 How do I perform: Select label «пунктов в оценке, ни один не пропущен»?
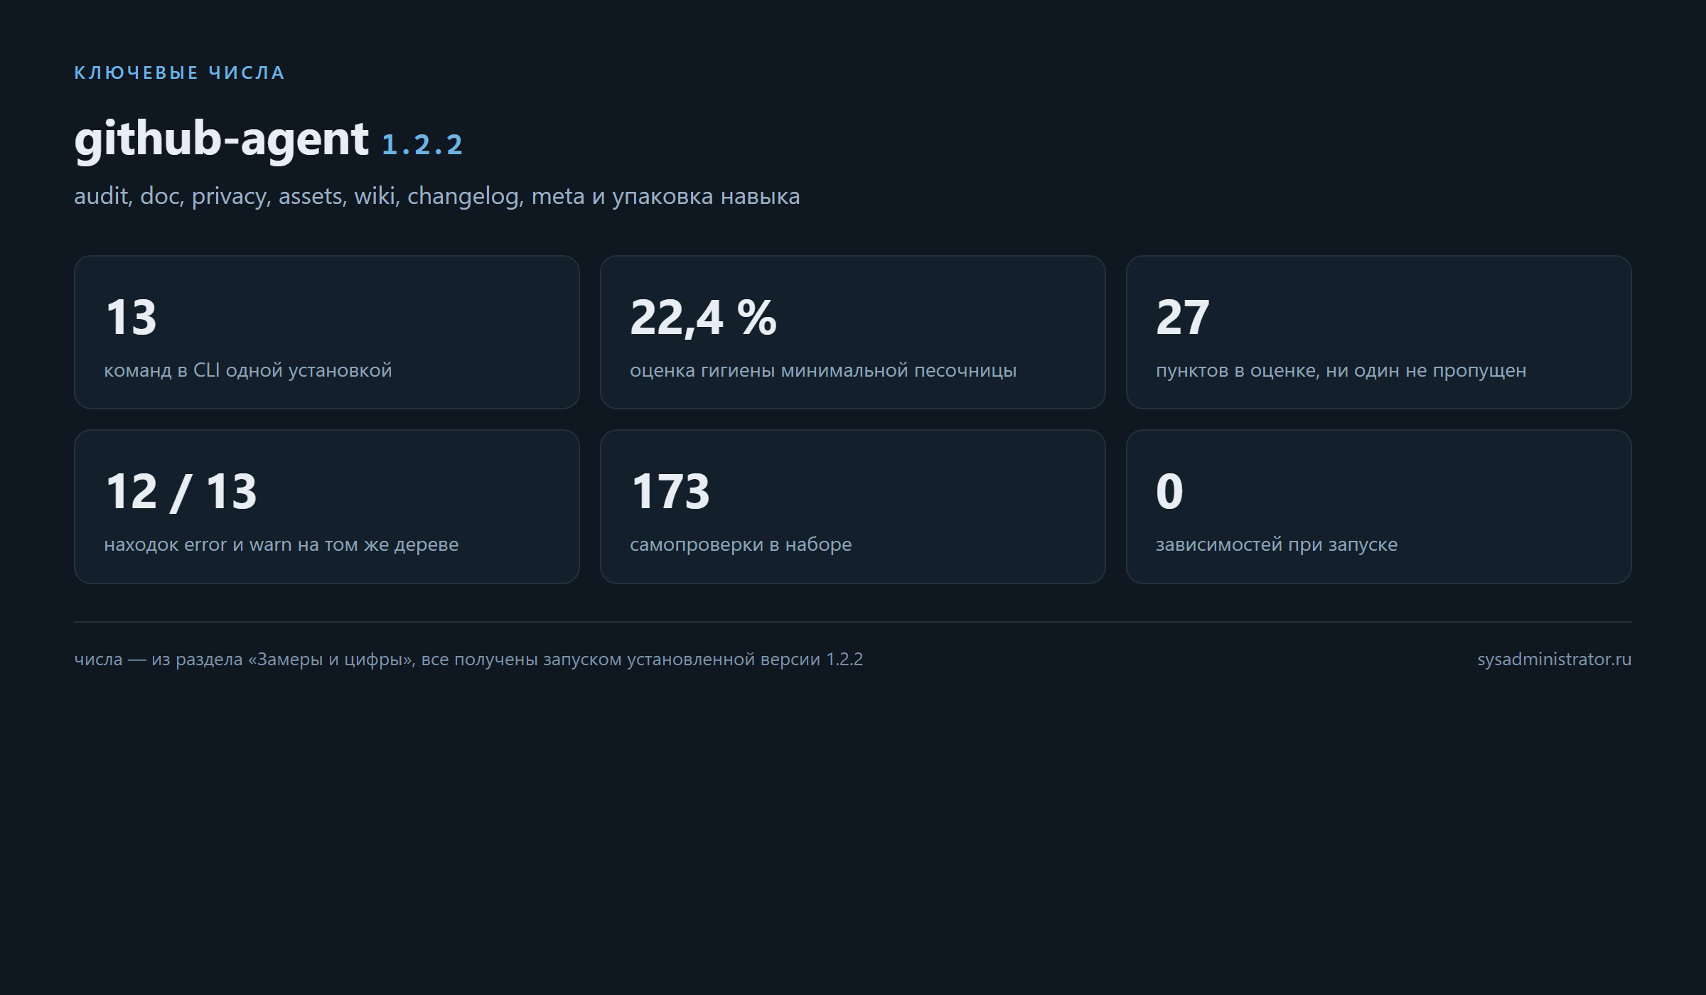1341,370
